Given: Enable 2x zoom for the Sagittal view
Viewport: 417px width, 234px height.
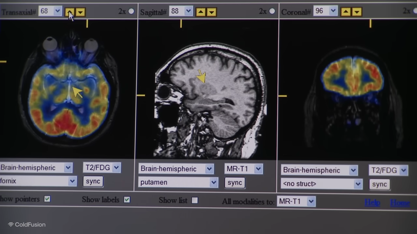Looking at the screenshot, I should coord(272,11).
